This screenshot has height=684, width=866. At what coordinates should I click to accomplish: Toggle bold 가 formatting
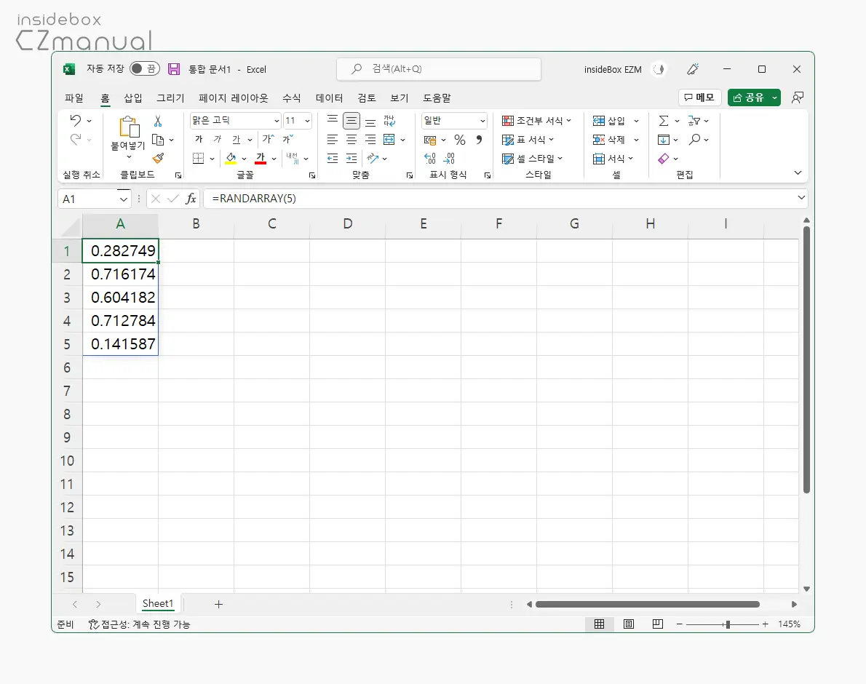tap(199, 139)
